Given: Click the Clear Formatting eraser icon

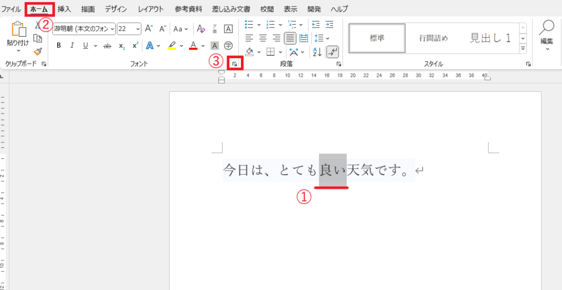Looking at the screenshot, I should [201, 29].
